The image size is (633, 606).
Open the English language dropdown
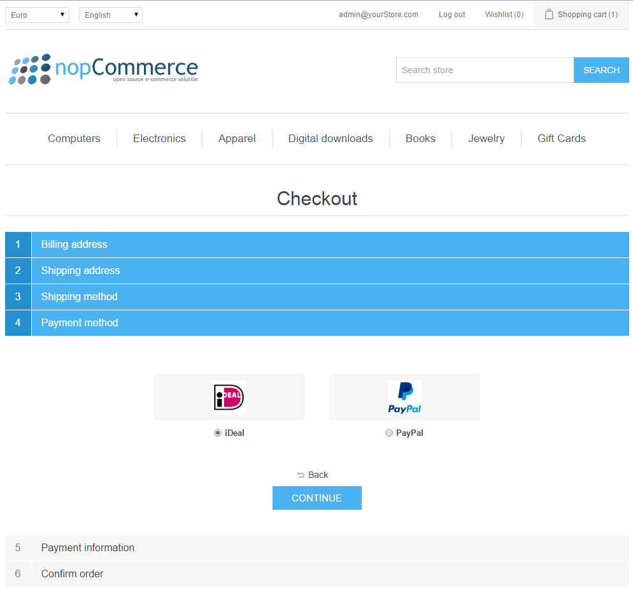[110, 14]
